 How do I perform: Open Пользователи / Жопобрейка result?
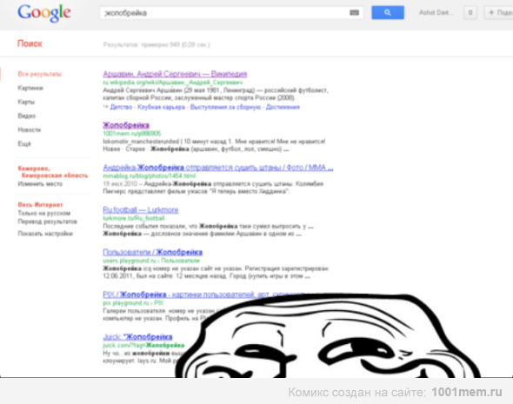tap(153, 252)
